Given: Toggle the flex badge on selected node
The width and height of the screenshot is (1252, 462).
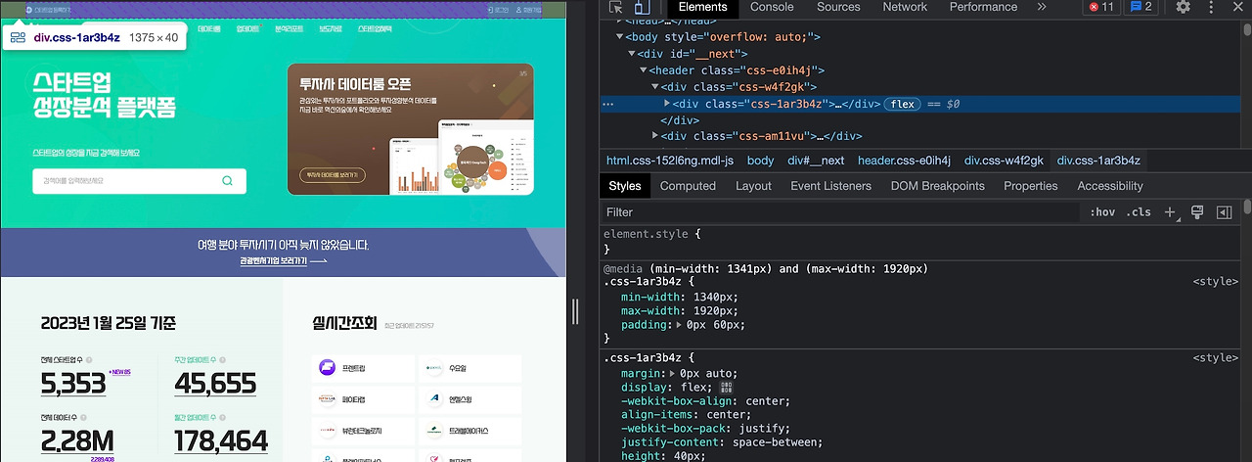Looking at the screenshot, I should click(x=902, y=104).
